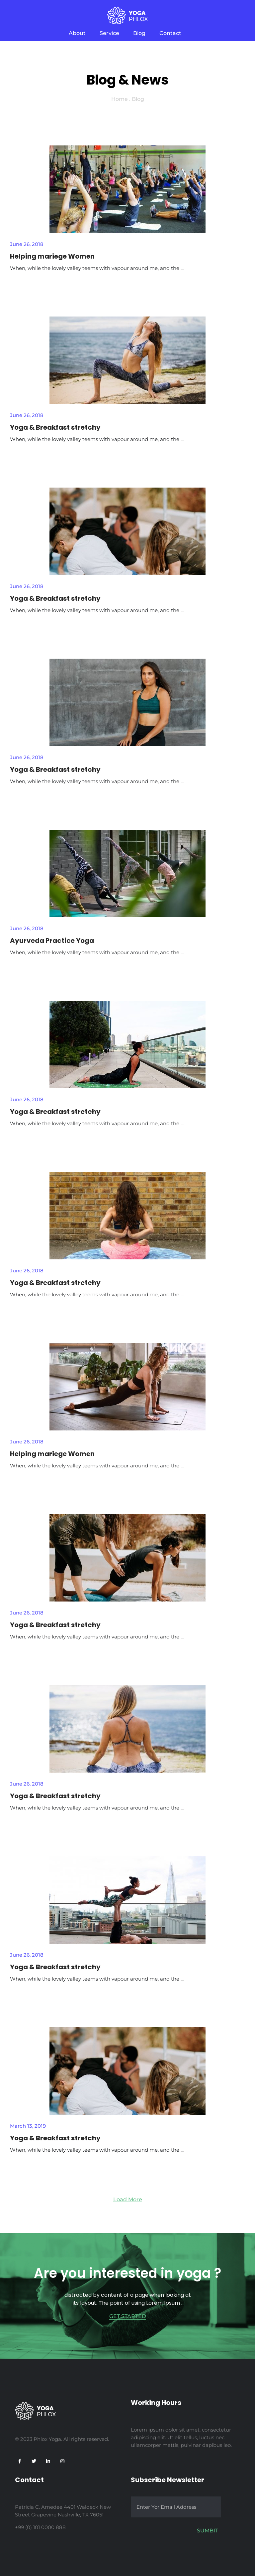Viewport: 255px width, 2576px height.
Task: Open the Ayurveda Practice Yoga post title
Action: (x=52, y=940)
